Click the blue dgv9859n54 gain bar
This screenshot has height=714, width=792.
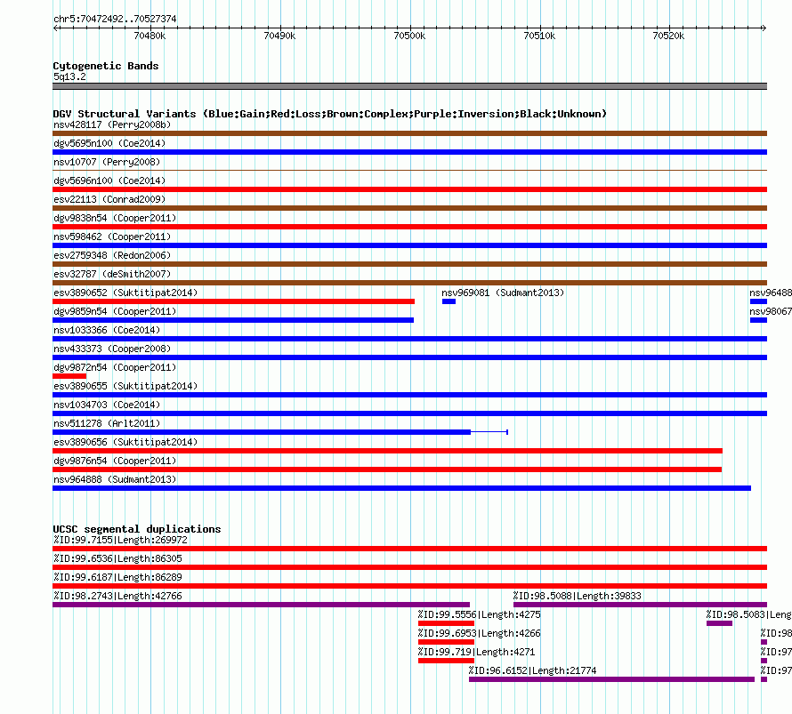coord(233,320)
